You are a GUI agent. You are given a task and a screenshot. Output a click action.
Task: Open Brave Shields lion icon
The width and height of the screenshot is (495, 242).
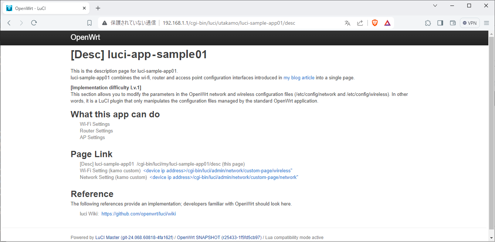coord(375,23)
